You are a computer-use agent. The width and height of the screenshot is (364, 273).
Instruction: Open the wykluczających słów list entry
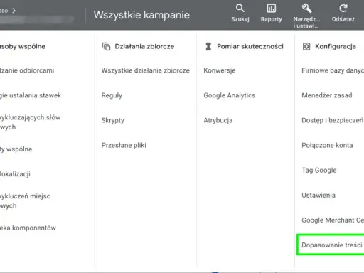31,122
